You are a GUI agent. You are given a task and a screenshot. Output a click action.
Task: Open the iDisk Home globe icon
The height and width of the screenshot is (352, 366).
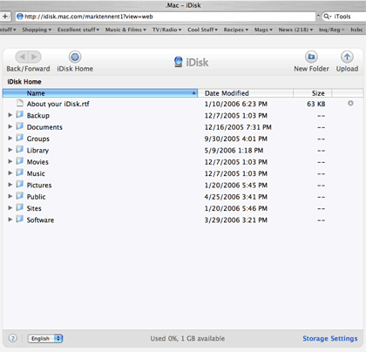point(75,57)
